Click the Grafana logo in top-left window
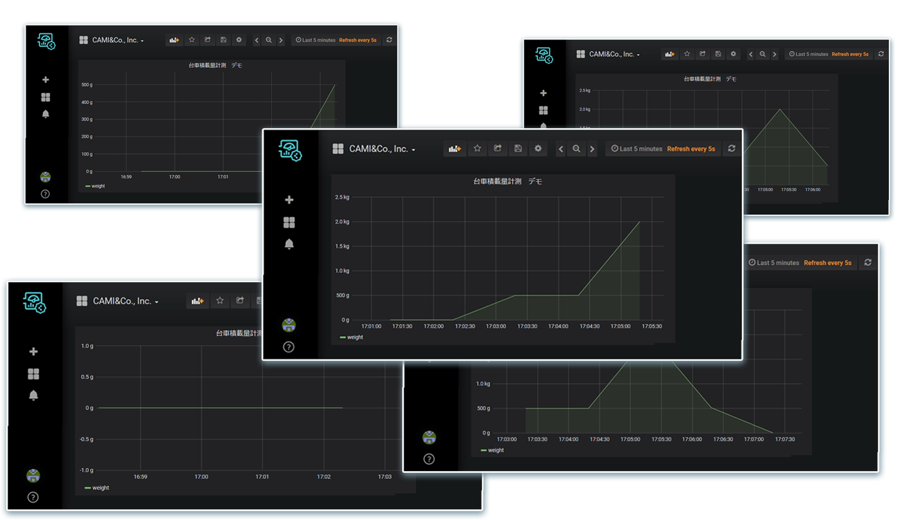Screen dimensions: 904x520 [x=46, y=41]
